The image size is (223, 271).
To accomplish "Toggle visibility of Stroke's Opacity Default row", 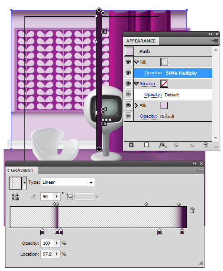I will pos(128,95).
